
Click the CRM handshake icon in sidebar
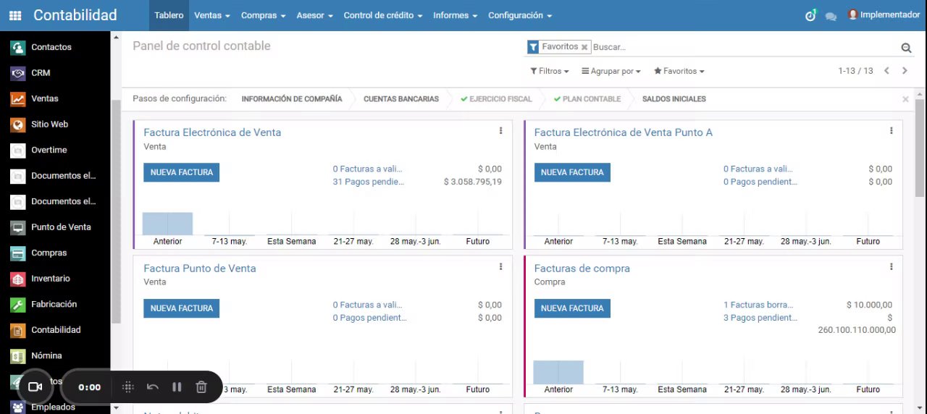coord(18,73)
